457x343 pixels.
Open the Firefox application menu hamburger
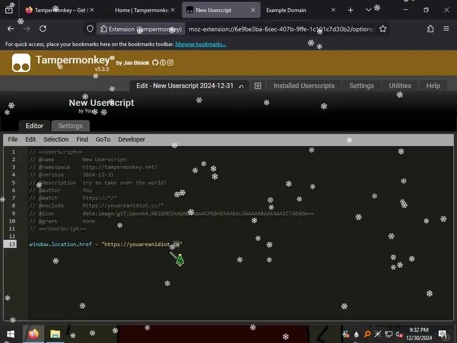[446, 29]
